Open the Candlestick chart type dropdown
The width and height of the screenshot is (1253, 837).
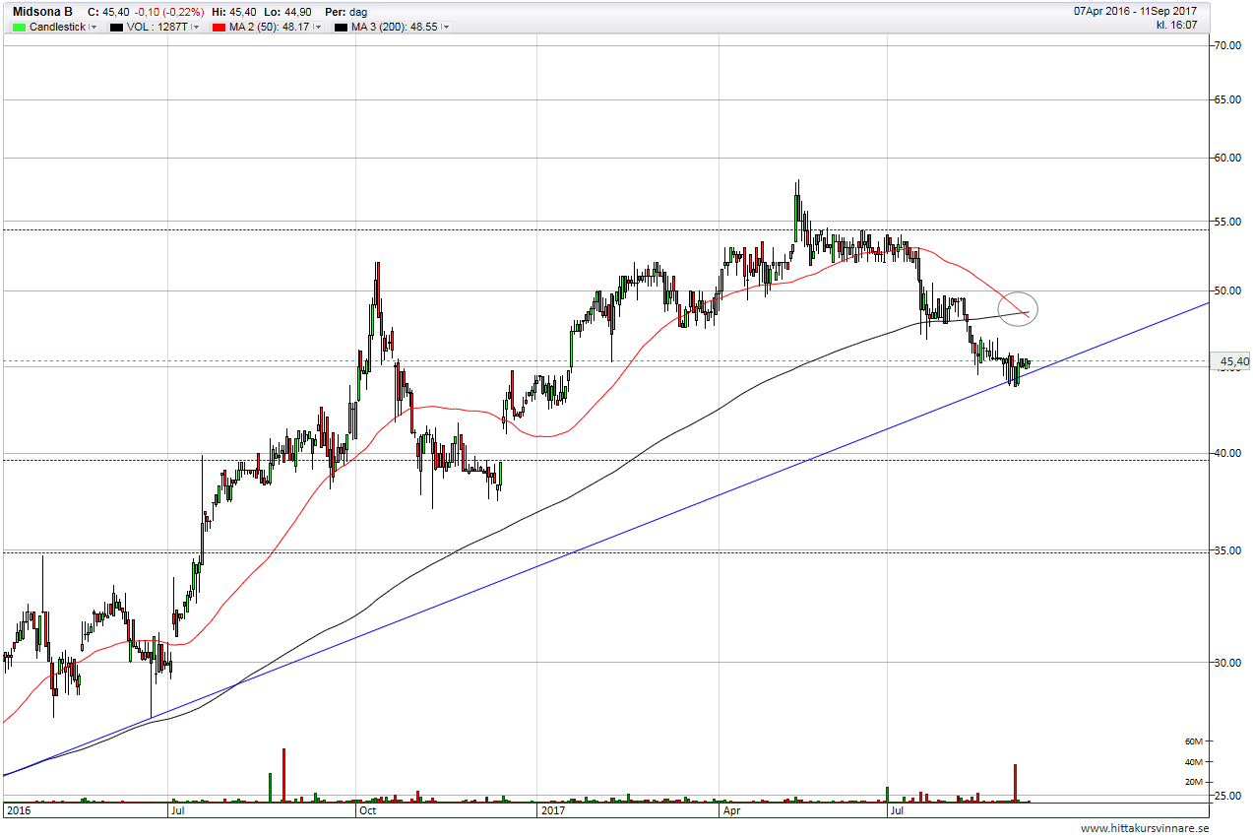click(x=94, y=27)
